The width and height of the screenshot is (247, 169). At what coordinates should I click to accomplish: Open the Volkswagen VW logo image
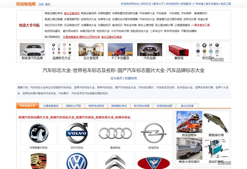coord(77,161)
